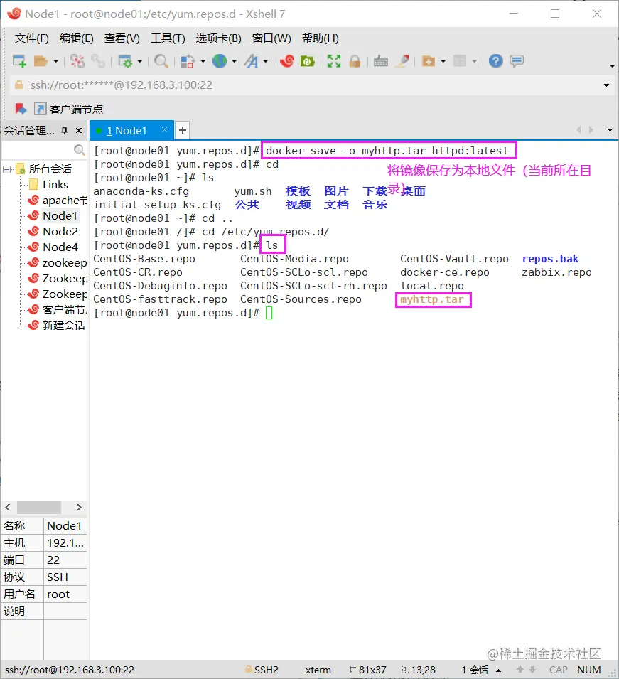Add a new tab with plus button
Image resolution: width=619 pixels, height=679 pixels.
coord(183,130)
